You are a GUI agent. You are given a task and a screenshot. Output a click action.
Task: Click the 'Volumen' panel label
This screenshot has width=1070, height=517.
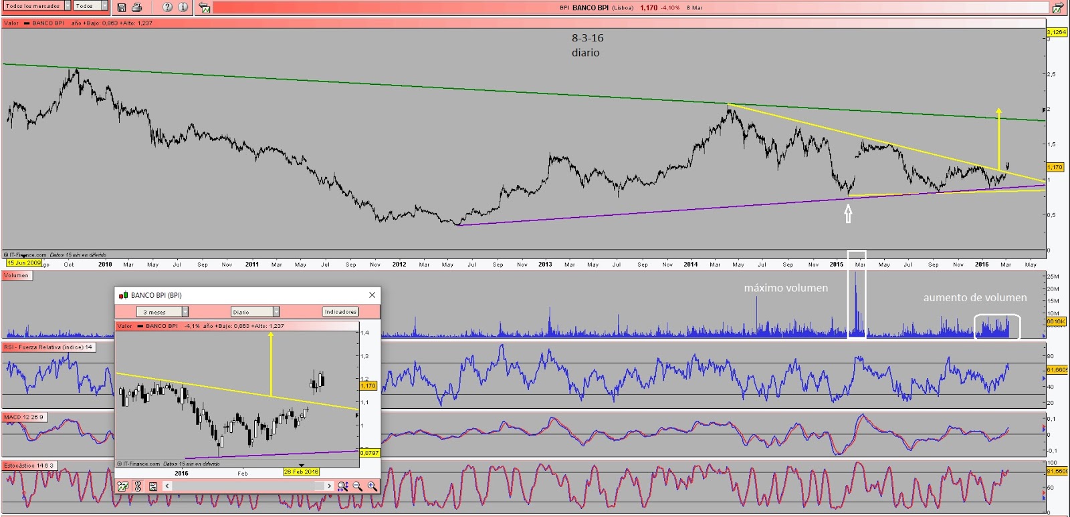[x=17, y=275]
